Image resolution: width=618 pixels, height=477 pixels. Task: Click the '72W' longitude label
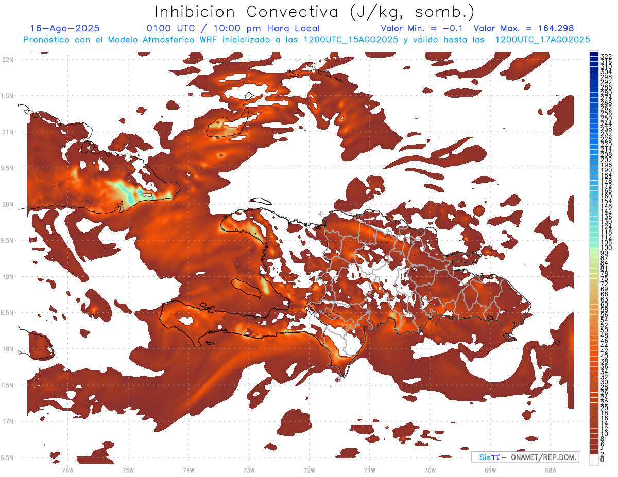click(x=309, y=470)
